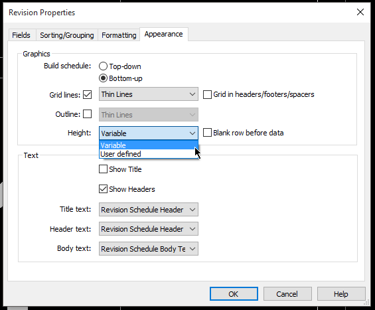Open the Header text style dropdown

[x=149, y=229]
